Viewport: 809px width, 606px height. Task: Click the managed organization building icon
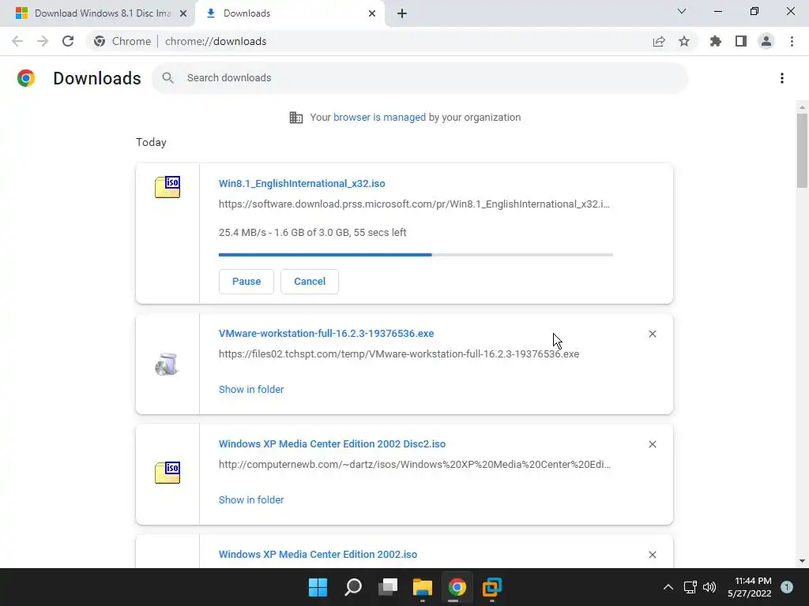[x=296, y=118]
